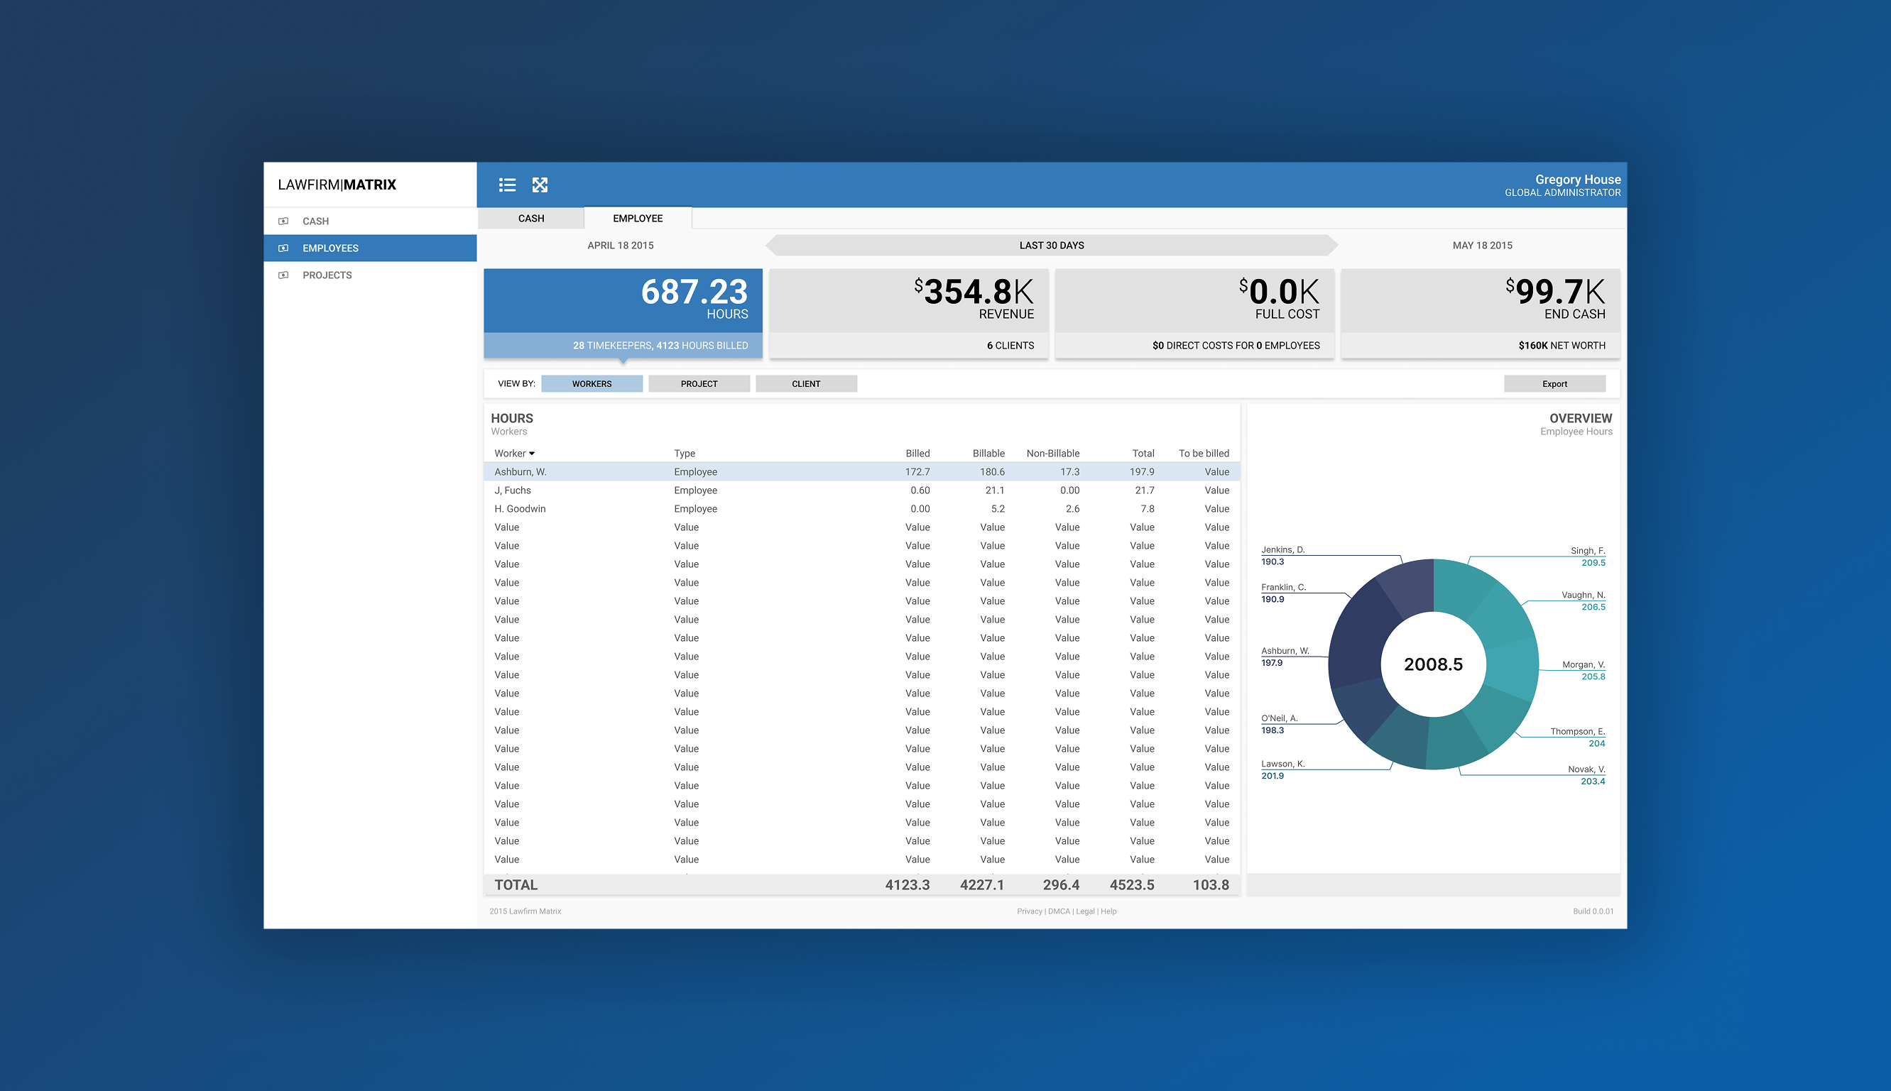The width and height of the screenshot is (1891, 1091).
Task: View hours by Workers
Action: [x=592, y=383]
